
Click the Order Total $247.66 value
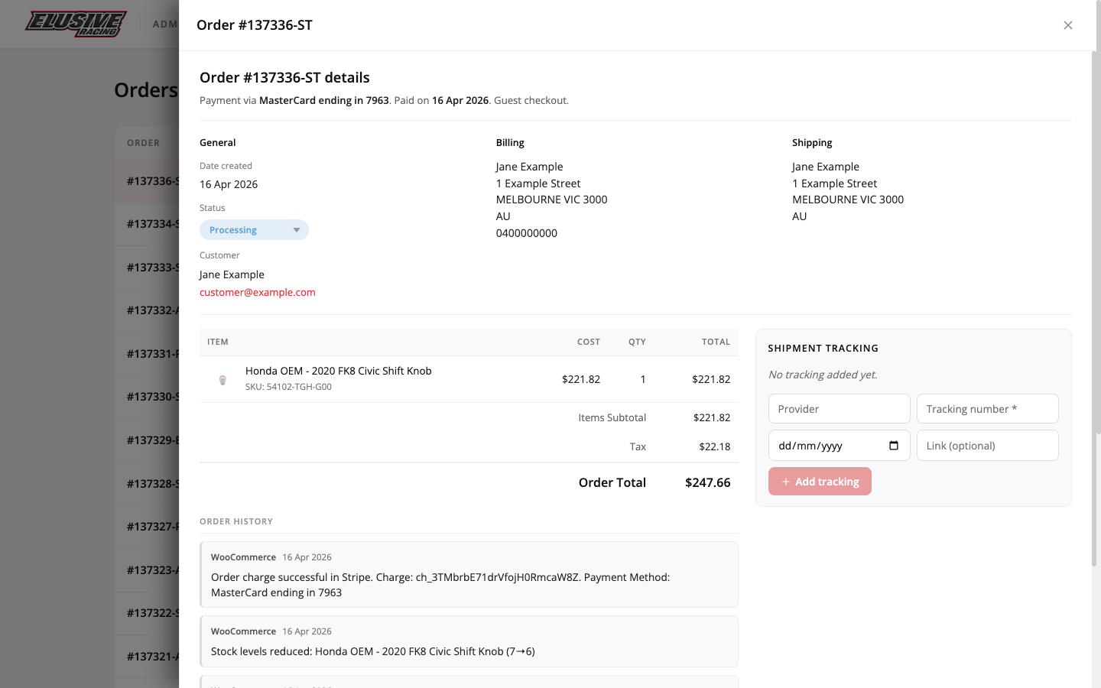[x=708, y=482]
